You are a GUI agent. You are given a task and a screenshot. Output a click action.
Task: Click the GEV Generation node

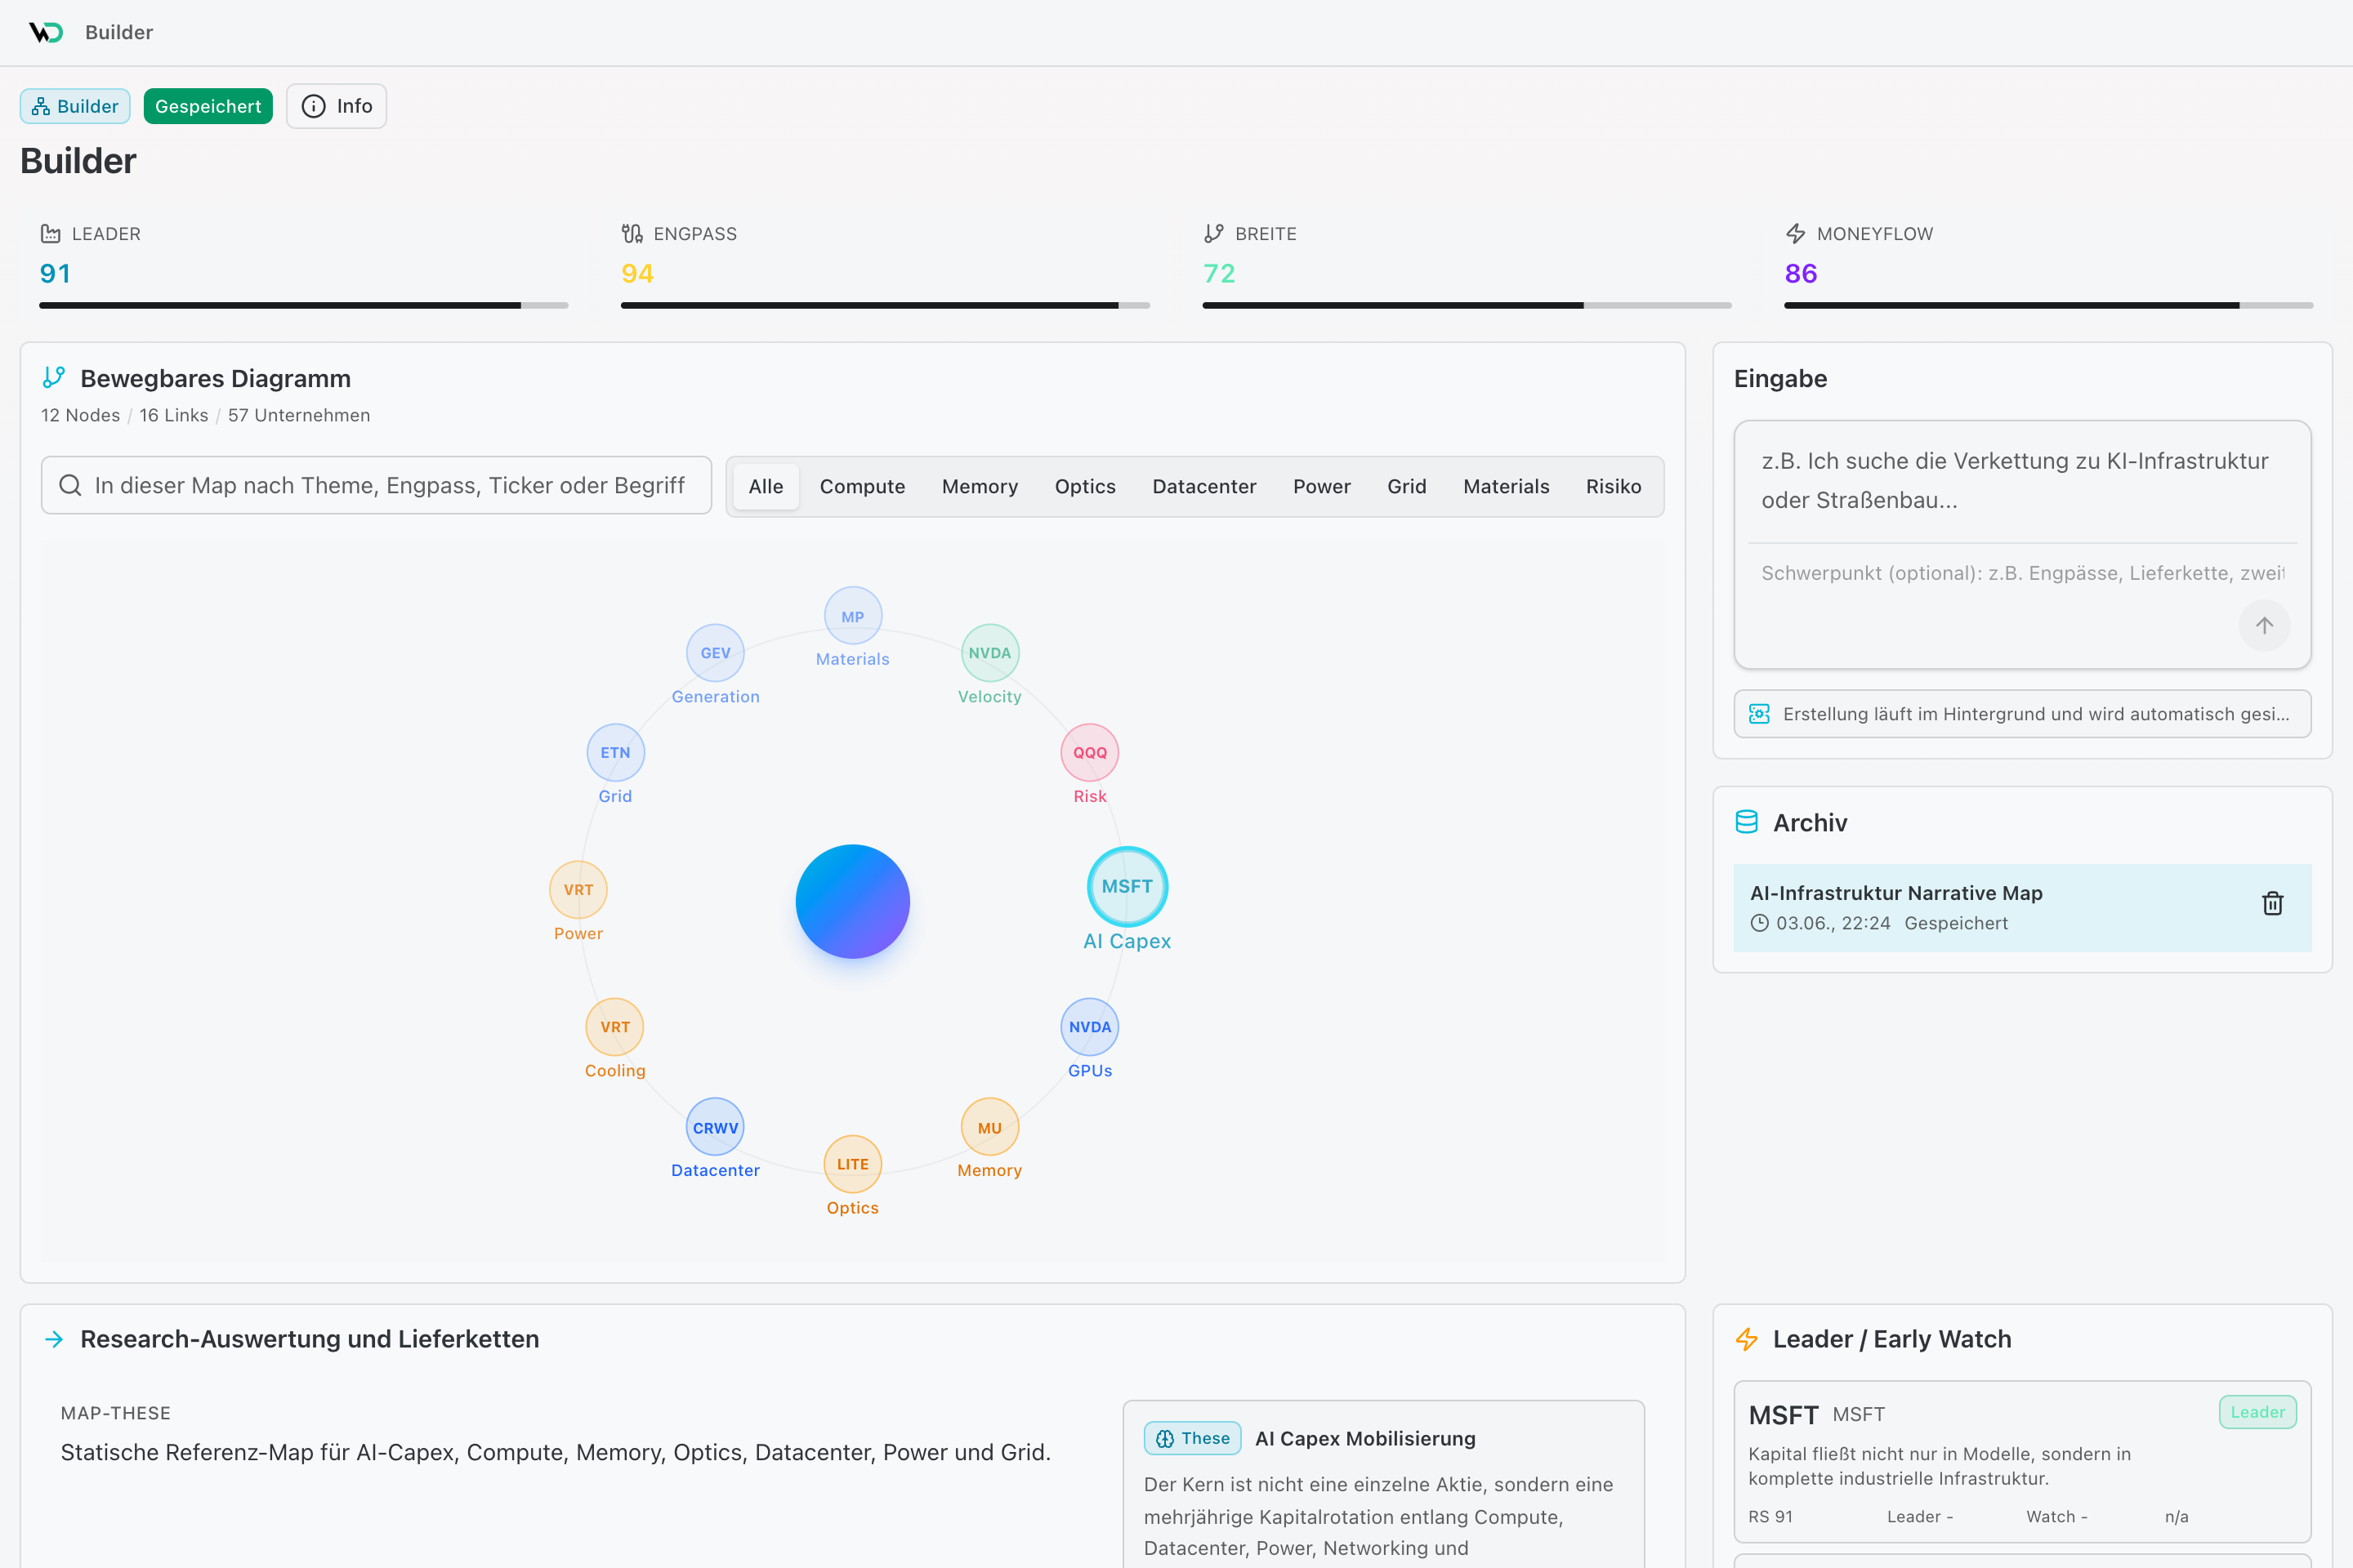pyautogui.click(x=716, y=653)
